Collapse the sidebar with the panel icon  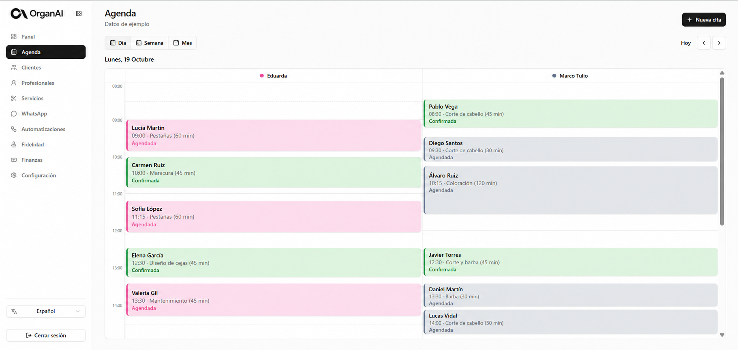(x=79, y=14)
